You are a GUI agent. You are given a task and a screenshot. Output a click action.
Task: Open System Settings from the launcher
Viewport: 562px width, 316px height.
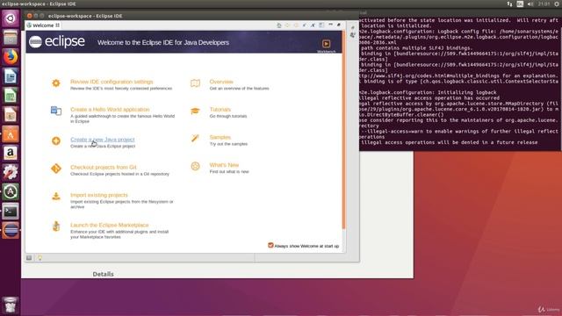click(x=11, y=172)
